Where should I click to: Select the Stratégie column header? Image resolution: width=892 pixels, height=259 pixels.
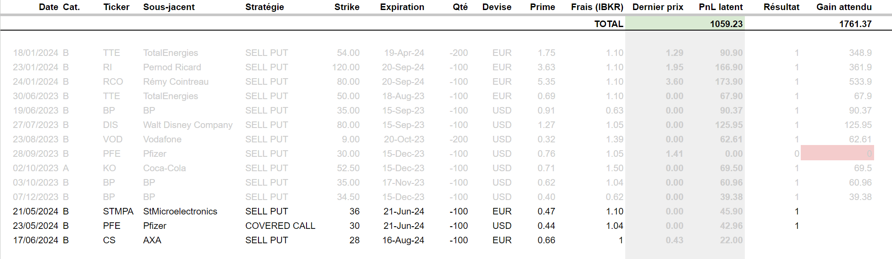point(264,7)
